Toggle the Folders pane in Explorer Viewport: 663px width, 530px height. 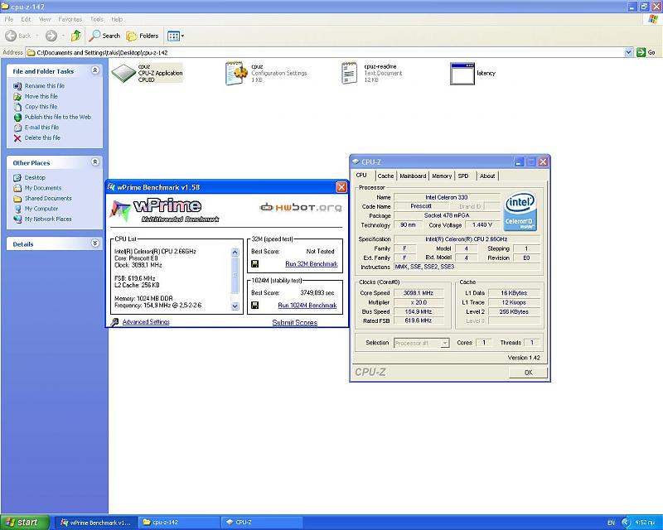tap(143, 36)
